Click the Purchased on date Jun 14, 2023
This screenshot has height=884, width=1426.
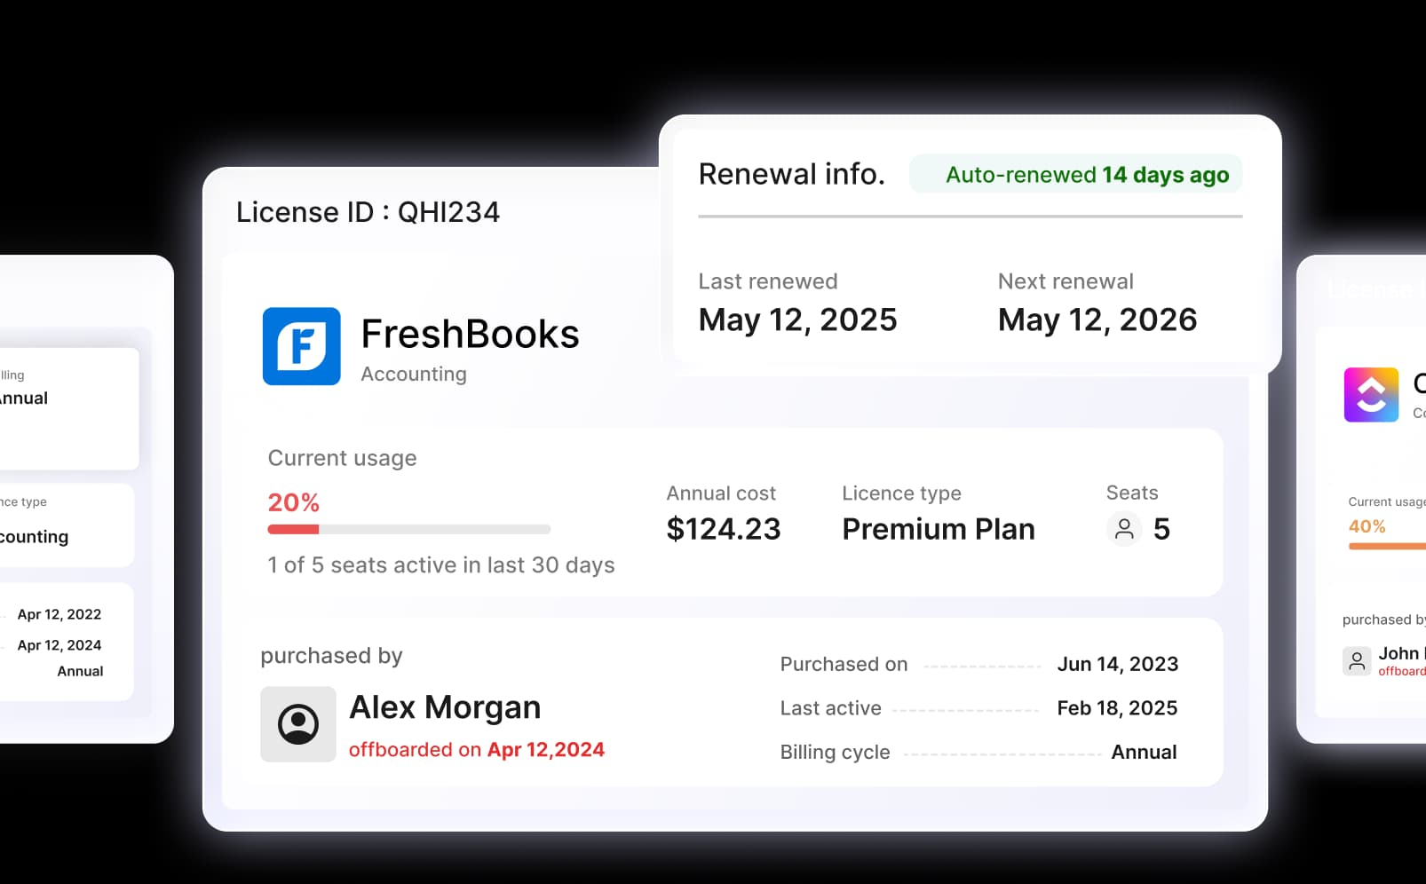1118,664
